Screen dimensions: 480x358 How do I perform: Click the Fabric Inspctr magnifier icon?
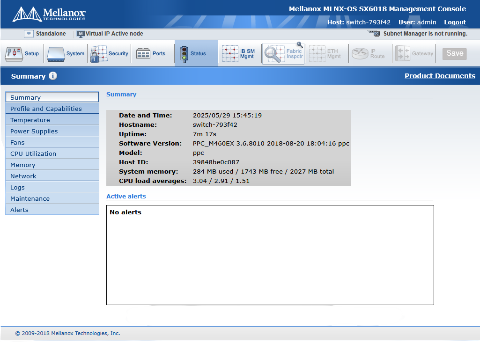(x=274, y=54)
